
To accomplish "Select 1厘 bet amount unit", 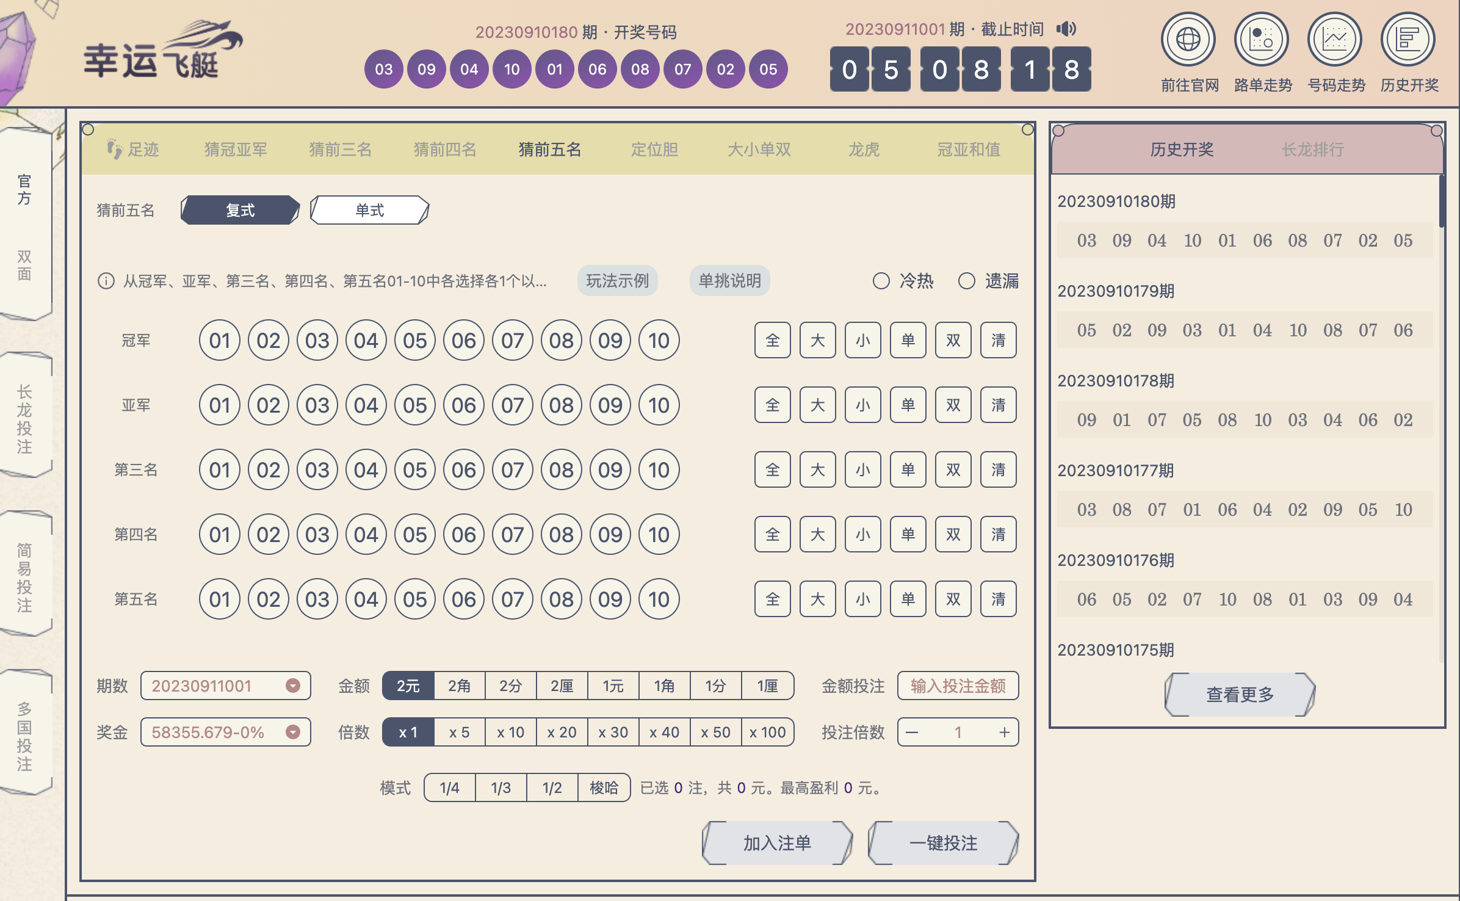I will pos(767,686).
